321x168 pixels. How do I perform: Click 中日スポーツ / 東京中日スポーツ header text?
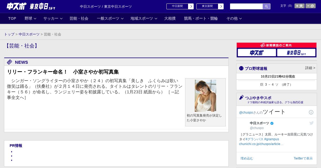[106, 7]
